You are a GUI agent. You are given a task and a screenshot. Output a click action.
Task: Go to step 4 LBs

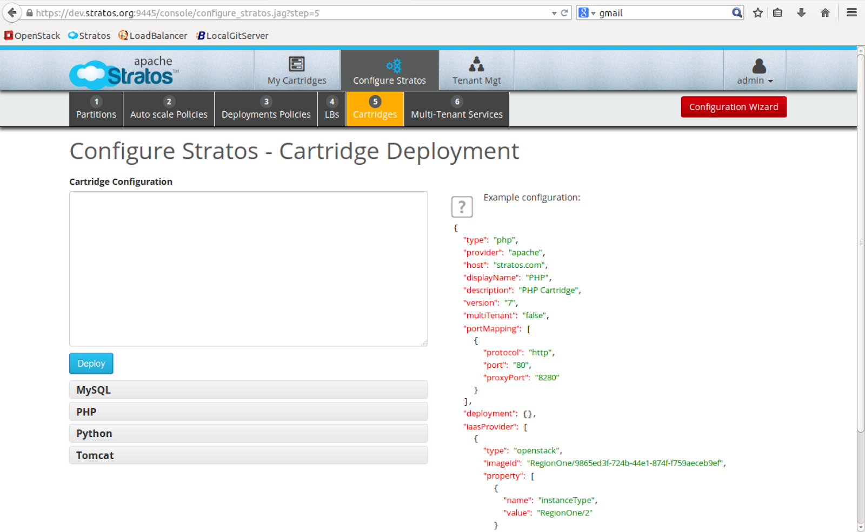[332, 109]
